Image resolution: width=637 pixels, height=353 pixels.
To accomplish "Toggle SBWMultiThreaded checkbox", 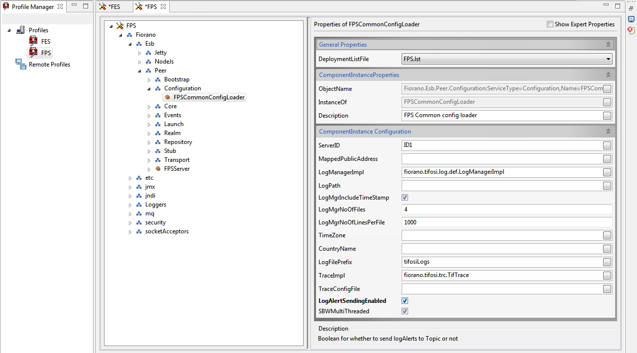I will coord(405,311).
